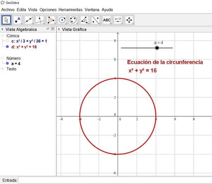Select the Move arrow tool
Image resolution: width=212 pixels, height=184 pixels.
point(6,20)
